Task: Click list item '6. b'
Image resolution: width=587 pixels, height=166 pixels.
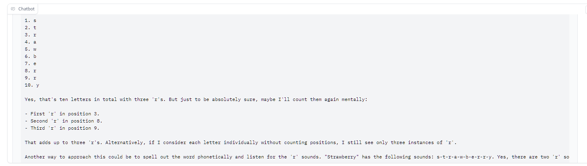Action: (30, 56)
